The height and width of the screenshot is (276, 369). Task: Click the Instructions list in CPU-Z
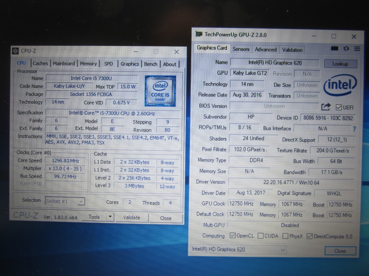[112, 140]
